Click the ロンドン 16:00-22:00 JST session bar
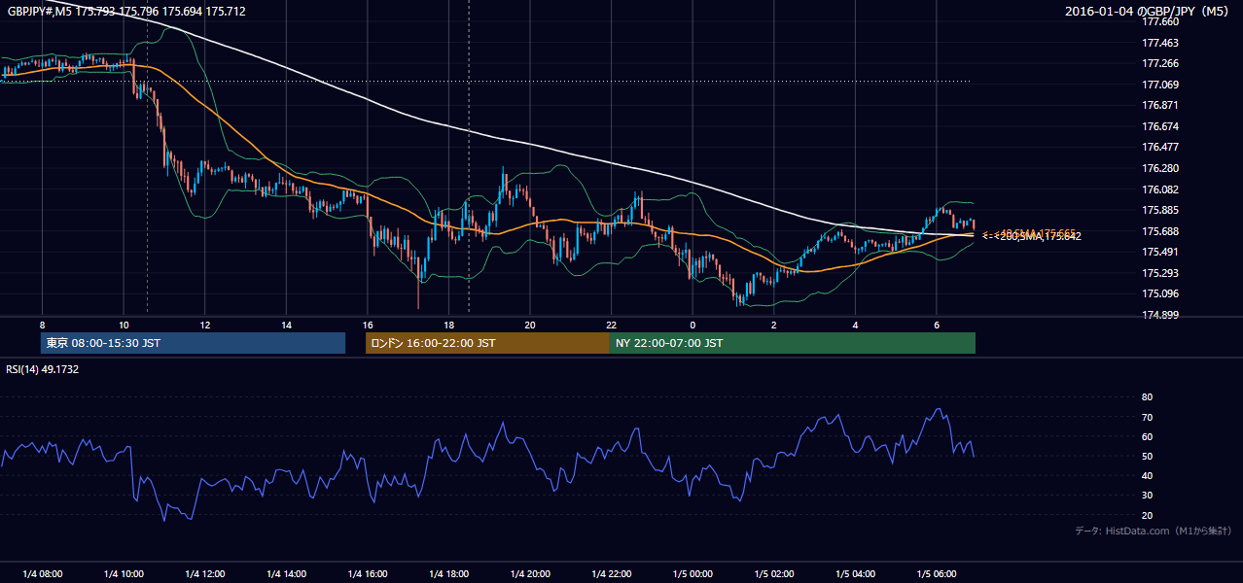 pos(487,343)
